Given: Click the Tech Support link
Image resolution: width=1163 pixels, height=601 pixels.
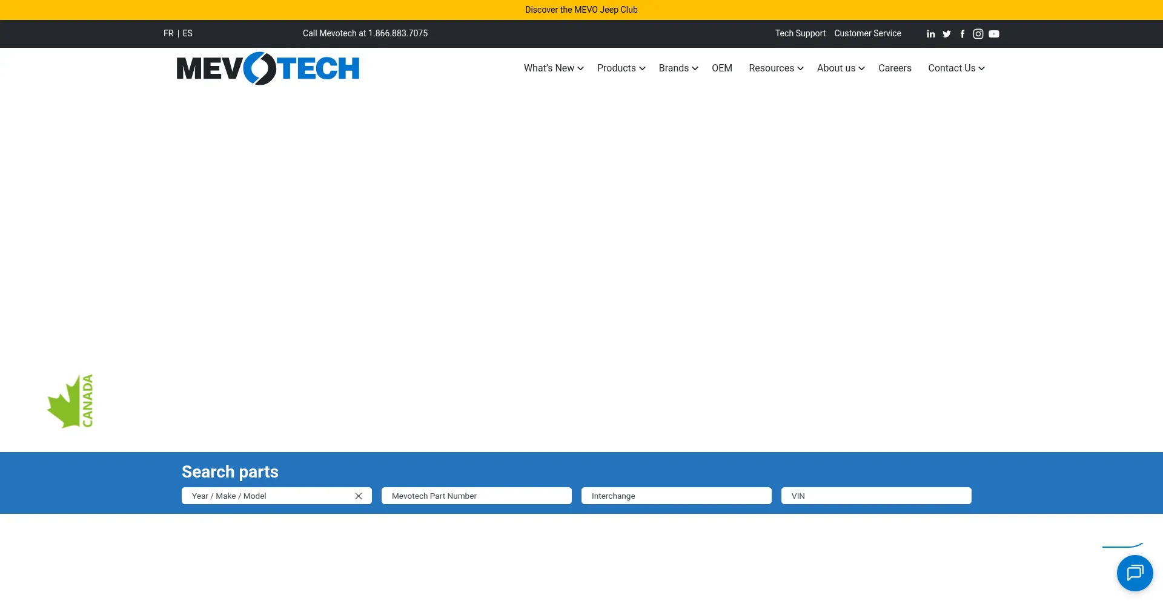Looking at the screenshot, I should coord(800,33).
